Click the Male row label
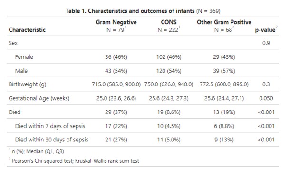Viewport: 289px width, 178px height. [21, 71]
